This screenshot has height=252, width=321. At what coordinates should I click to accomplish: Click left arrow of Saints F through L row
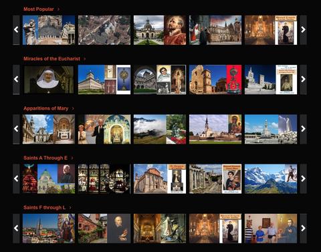[x=16, y=229]
